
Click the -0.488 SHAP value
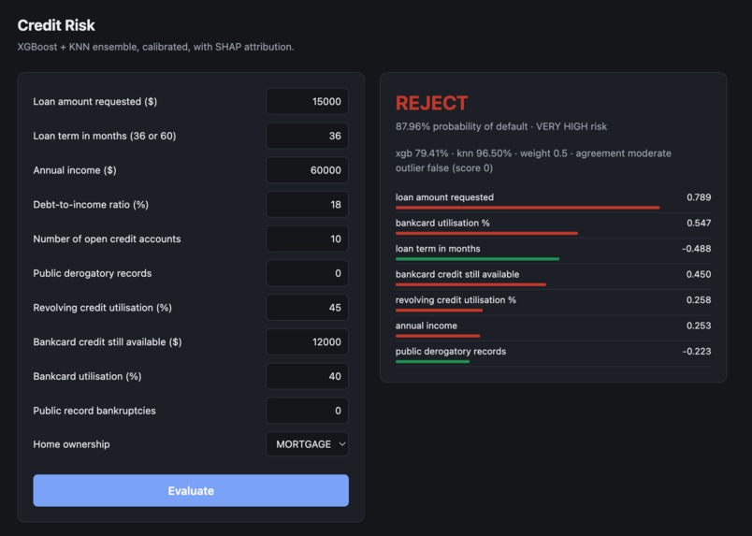pyautogui.click(x=697, y=249)
